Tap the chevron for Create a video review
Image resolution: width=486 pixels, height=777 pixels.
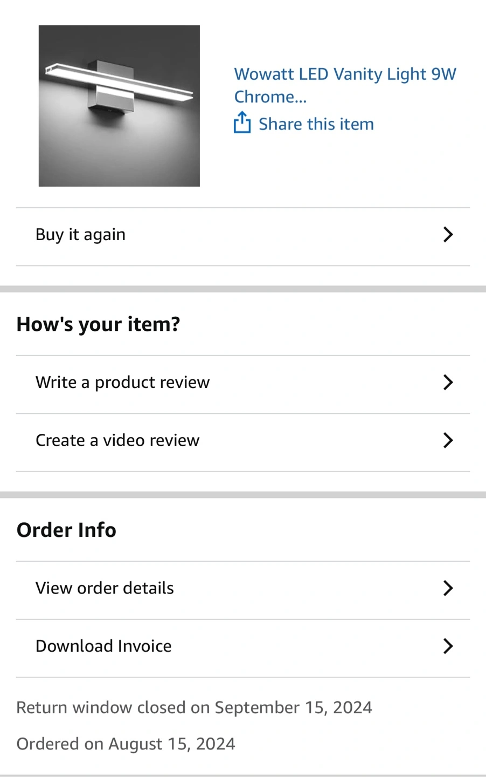coord(448,441)
